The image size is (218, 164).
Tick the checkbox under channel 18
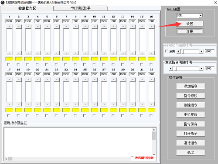coord(18,115)
